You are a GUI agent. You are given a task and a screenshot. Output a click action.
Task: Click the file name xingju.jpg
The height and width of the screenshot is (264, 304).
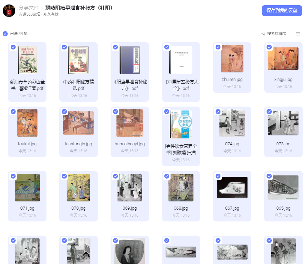pyautogui.click(x=283, y=80)
